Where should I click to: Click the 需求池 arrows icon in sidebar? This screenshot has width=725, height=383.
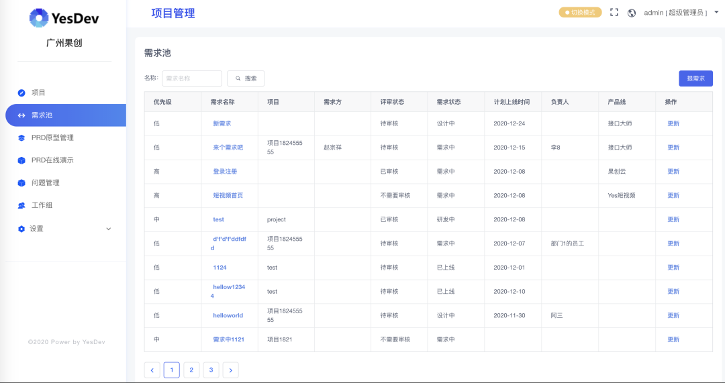point(21,115)
